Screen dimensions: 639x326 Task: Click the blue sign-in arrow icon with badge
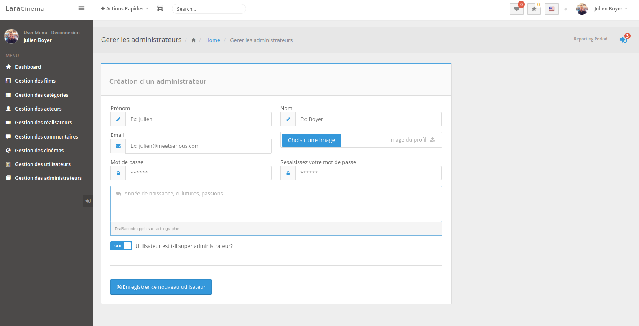(623, 40)
